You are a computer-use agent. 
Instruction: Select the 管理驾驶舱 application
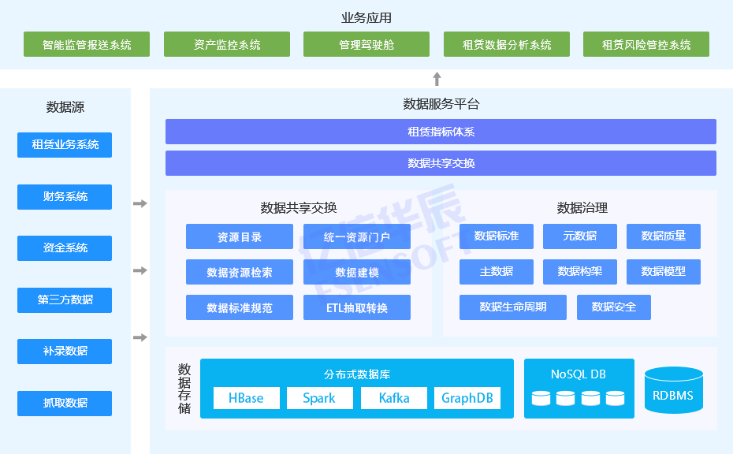[366, 45]
